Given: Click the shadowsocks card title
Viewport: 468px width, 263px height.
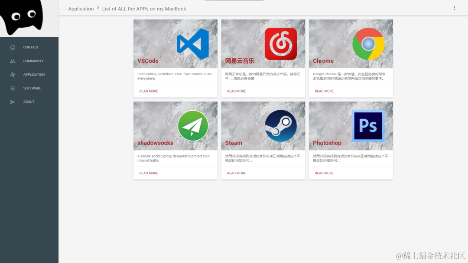Looking at the screenshot, I should point(155,143).
